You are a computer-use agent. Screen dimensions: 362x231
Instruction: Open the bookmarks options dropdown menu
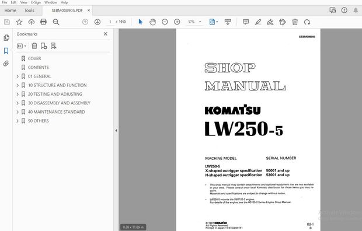22,46
